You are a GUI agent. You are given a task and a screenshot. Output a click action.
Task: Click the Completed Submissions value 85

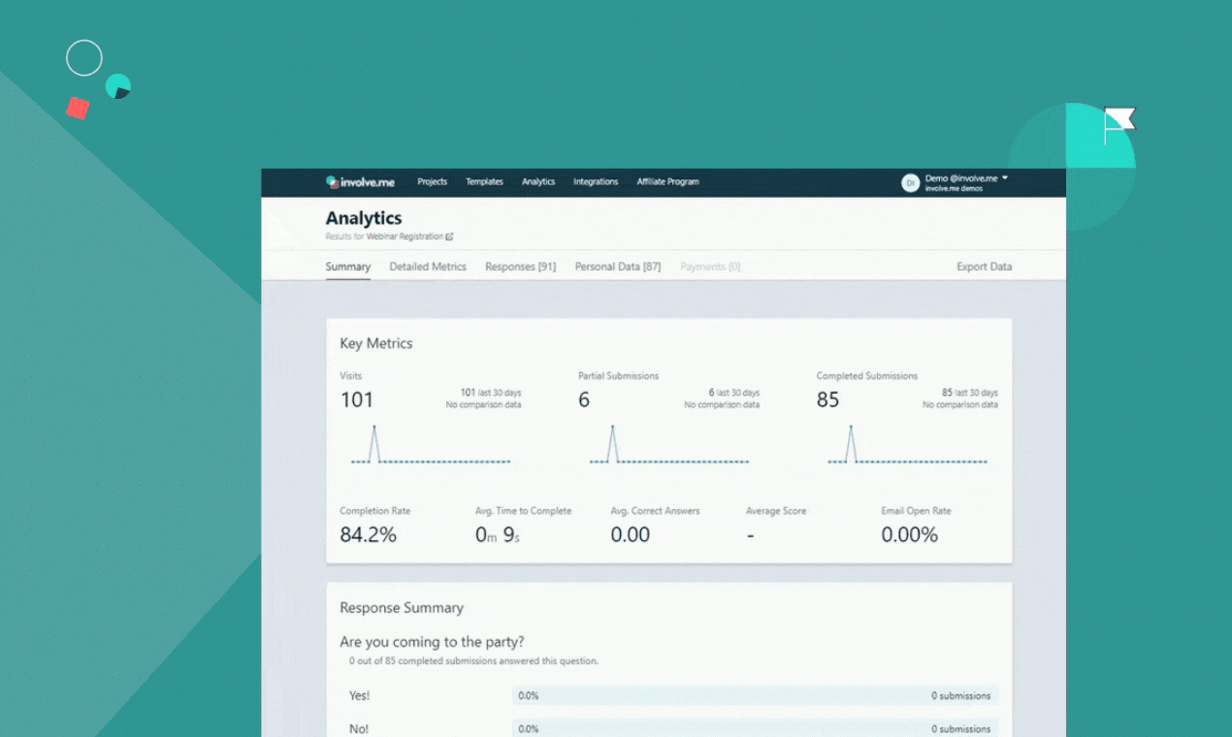[x=827, y=400]
